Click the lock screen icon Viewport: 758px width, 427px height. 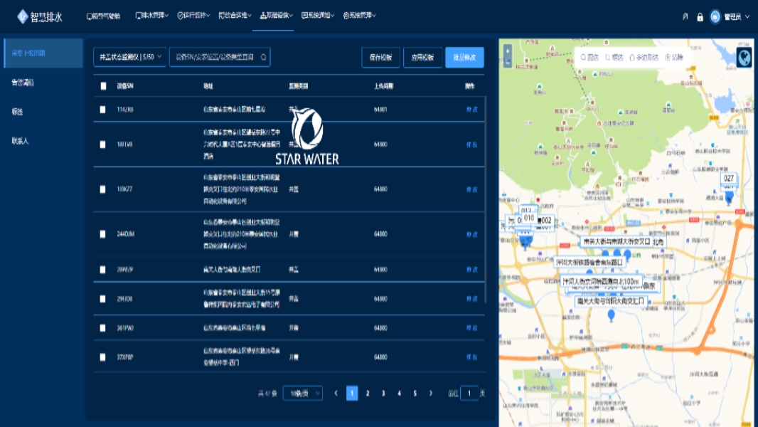700,16
